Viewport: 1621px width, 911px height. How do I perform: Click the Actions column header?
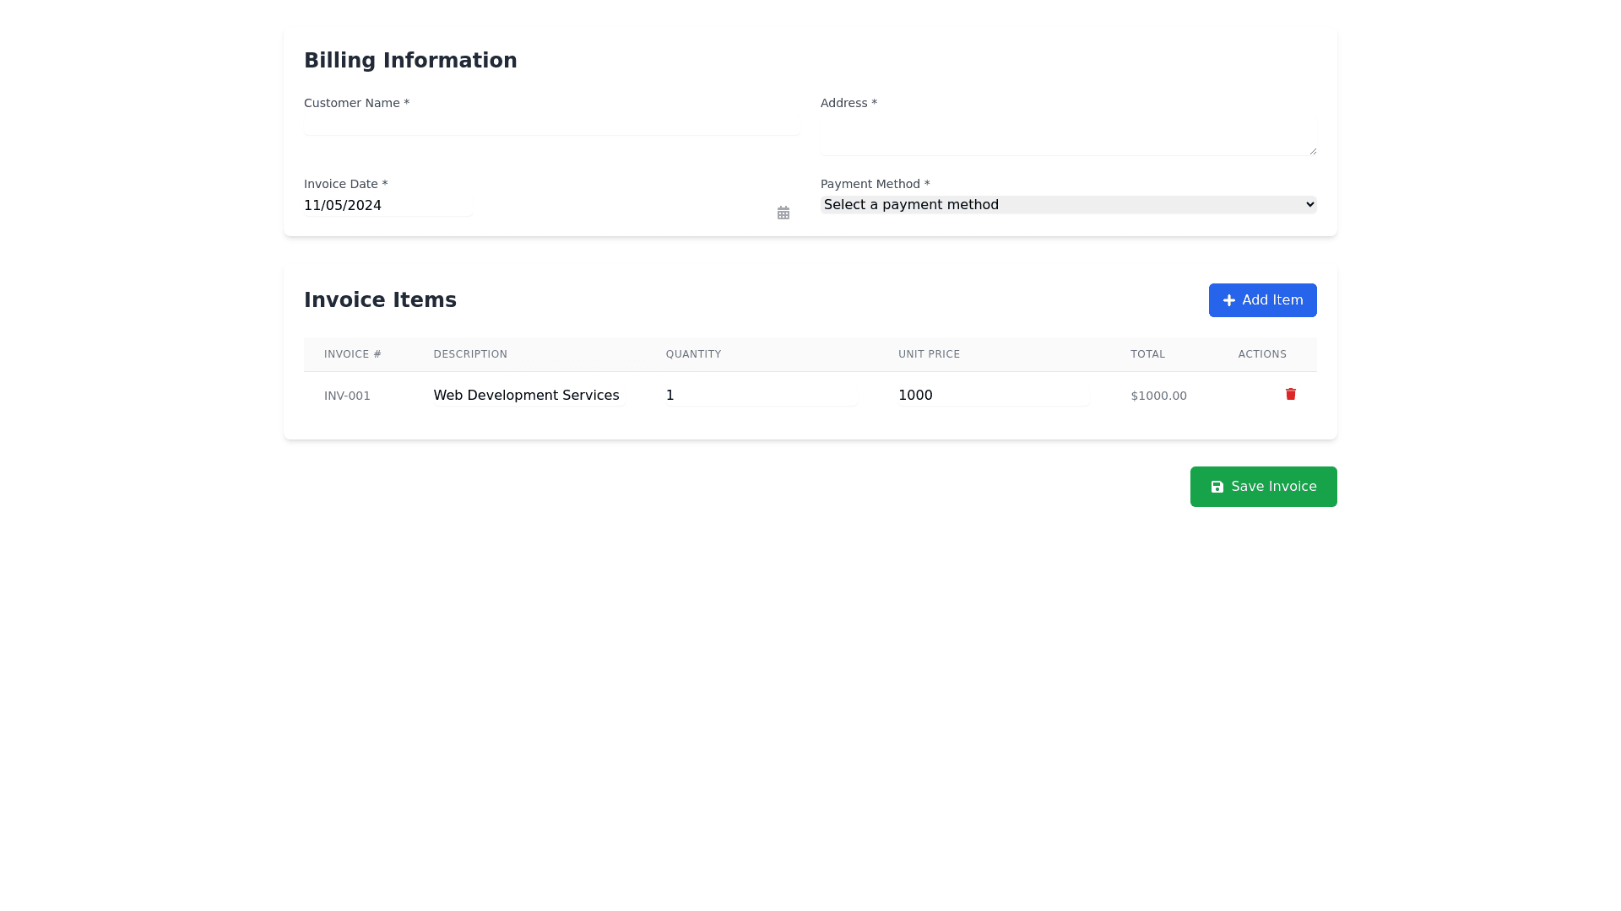1262,354
